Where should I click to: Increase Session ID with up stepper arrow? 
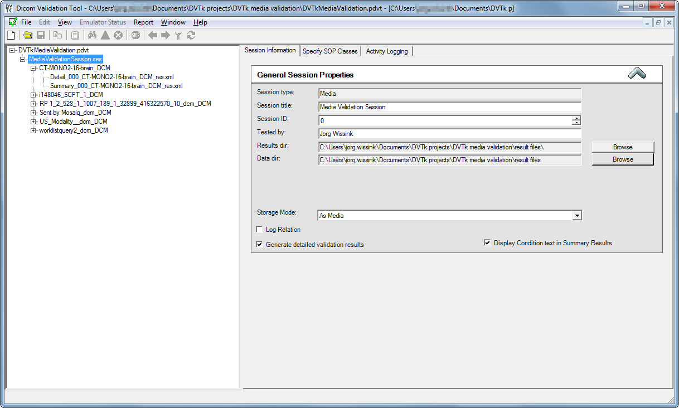point(576,118)
